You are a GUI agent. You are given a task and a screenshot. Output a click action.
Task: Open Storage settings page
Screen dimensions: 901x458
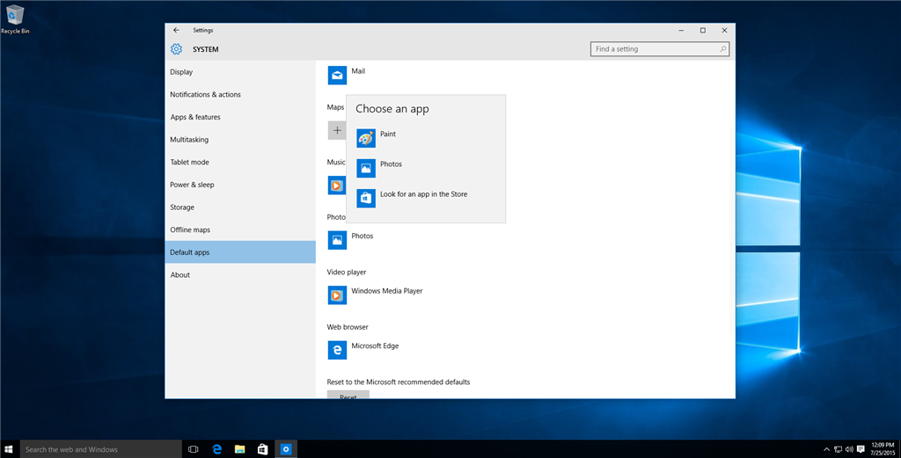click(240, 207)
